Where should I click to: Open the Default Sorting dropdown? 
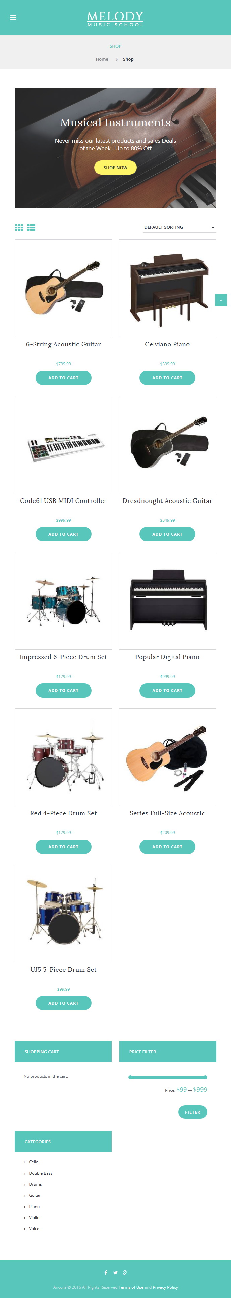pos(179,227)
